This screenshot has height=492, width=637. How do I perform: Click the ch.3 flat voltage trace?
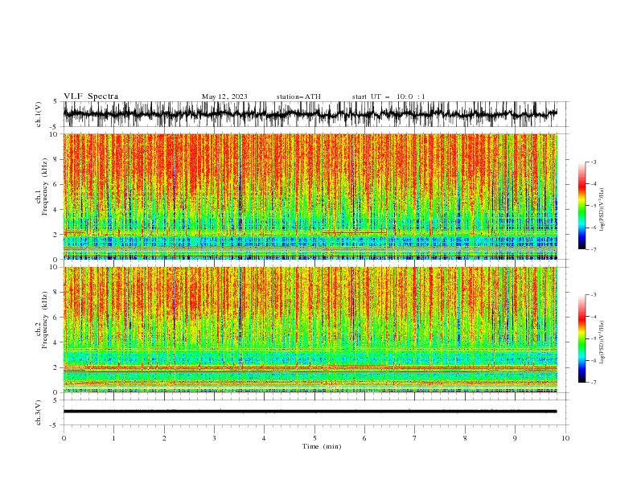pos(310,412)
